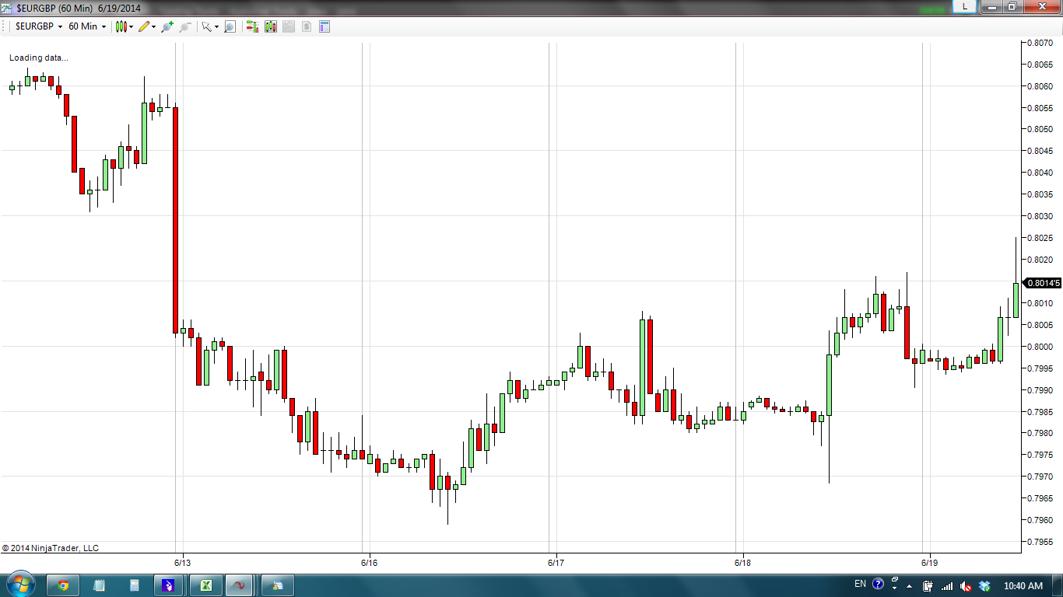
Task: Click the EN language indicator
Action: coord(860,585)
